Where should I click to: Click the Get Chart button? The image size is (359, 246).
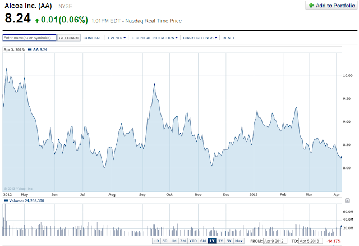pos(69,38)
